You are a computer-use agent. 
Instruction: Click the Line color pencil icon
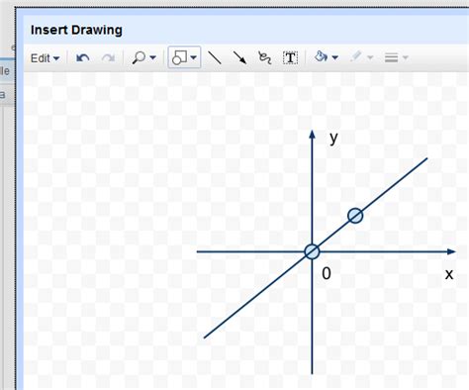pos(356,56)
